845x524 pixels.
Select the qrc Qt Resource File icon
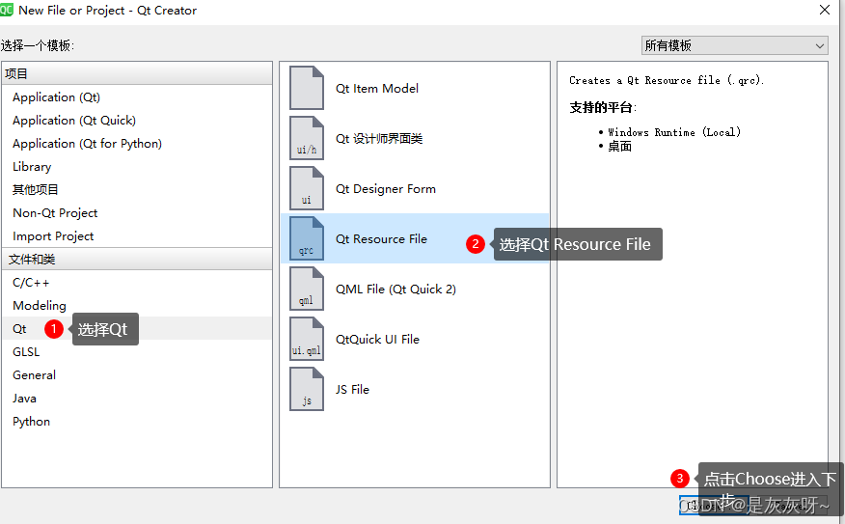(307, 238)
